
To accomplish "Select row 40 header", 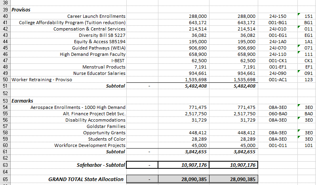I will pos(5,16).
